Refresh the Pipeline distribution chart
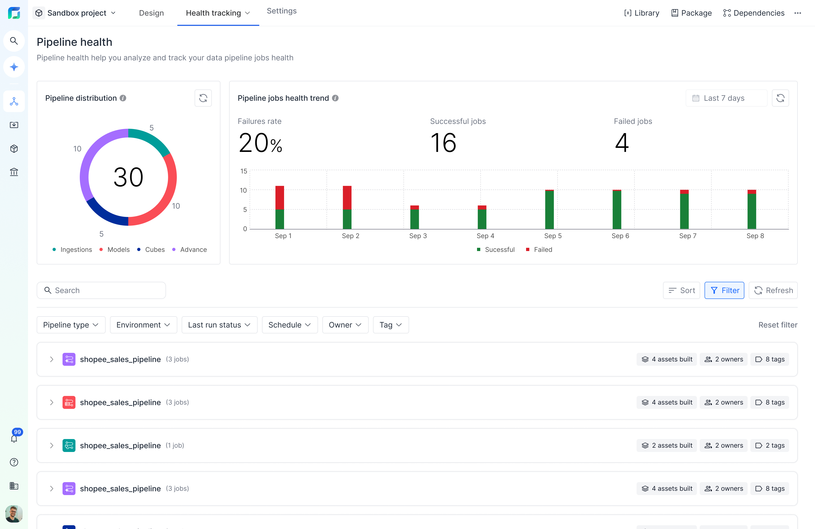 coord(203,98)
